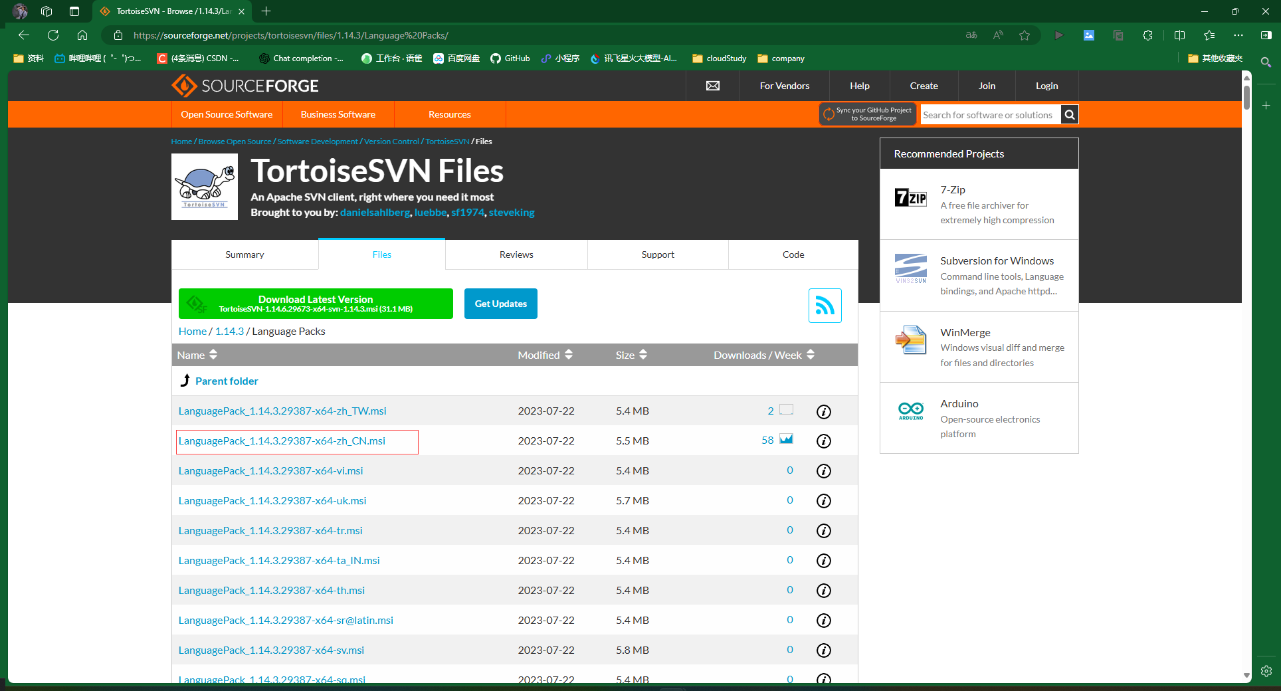Open browser extensions puzzle icon

1147,35
